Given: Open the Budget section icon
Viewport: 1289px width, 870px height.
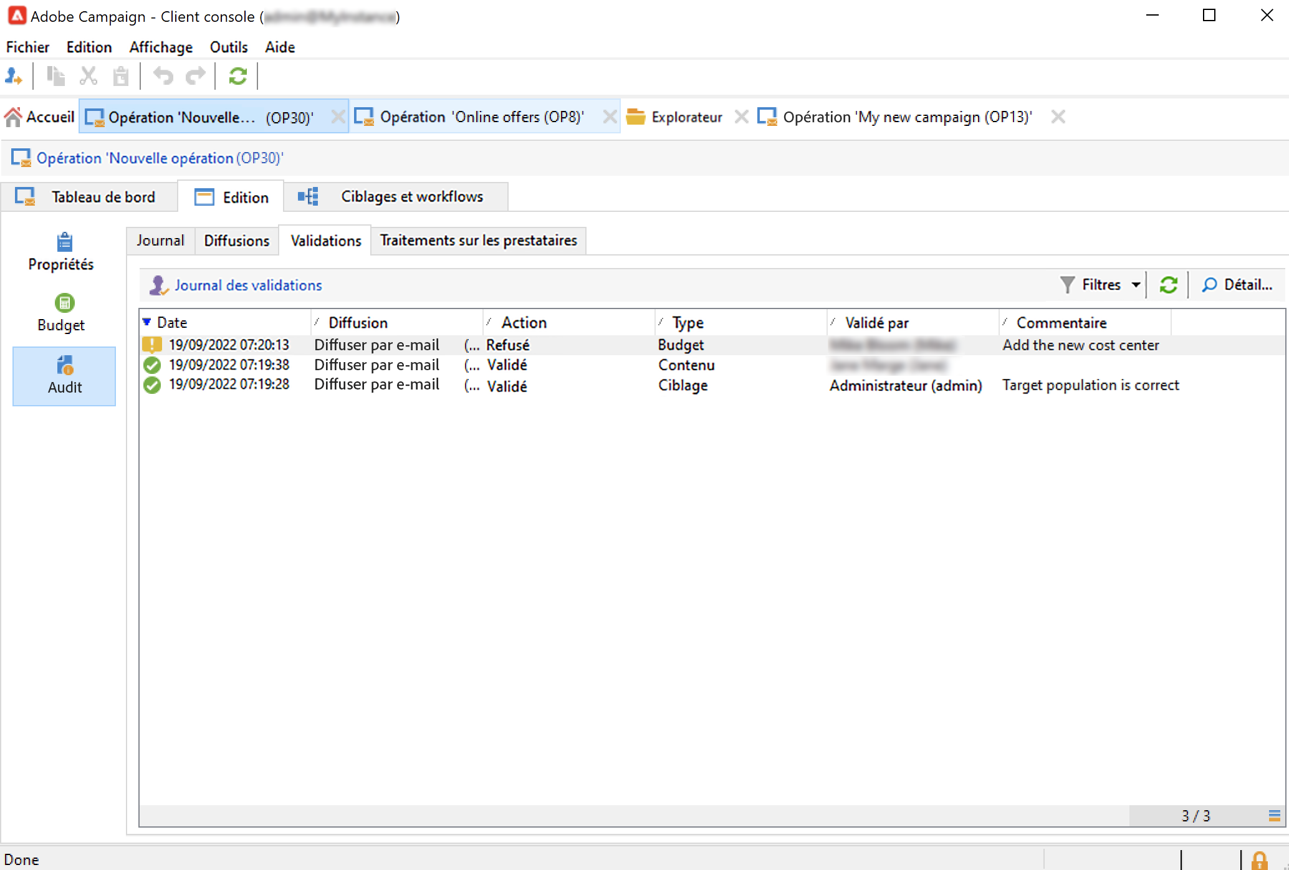Looking at the screenshot, I should coord(64,304).
